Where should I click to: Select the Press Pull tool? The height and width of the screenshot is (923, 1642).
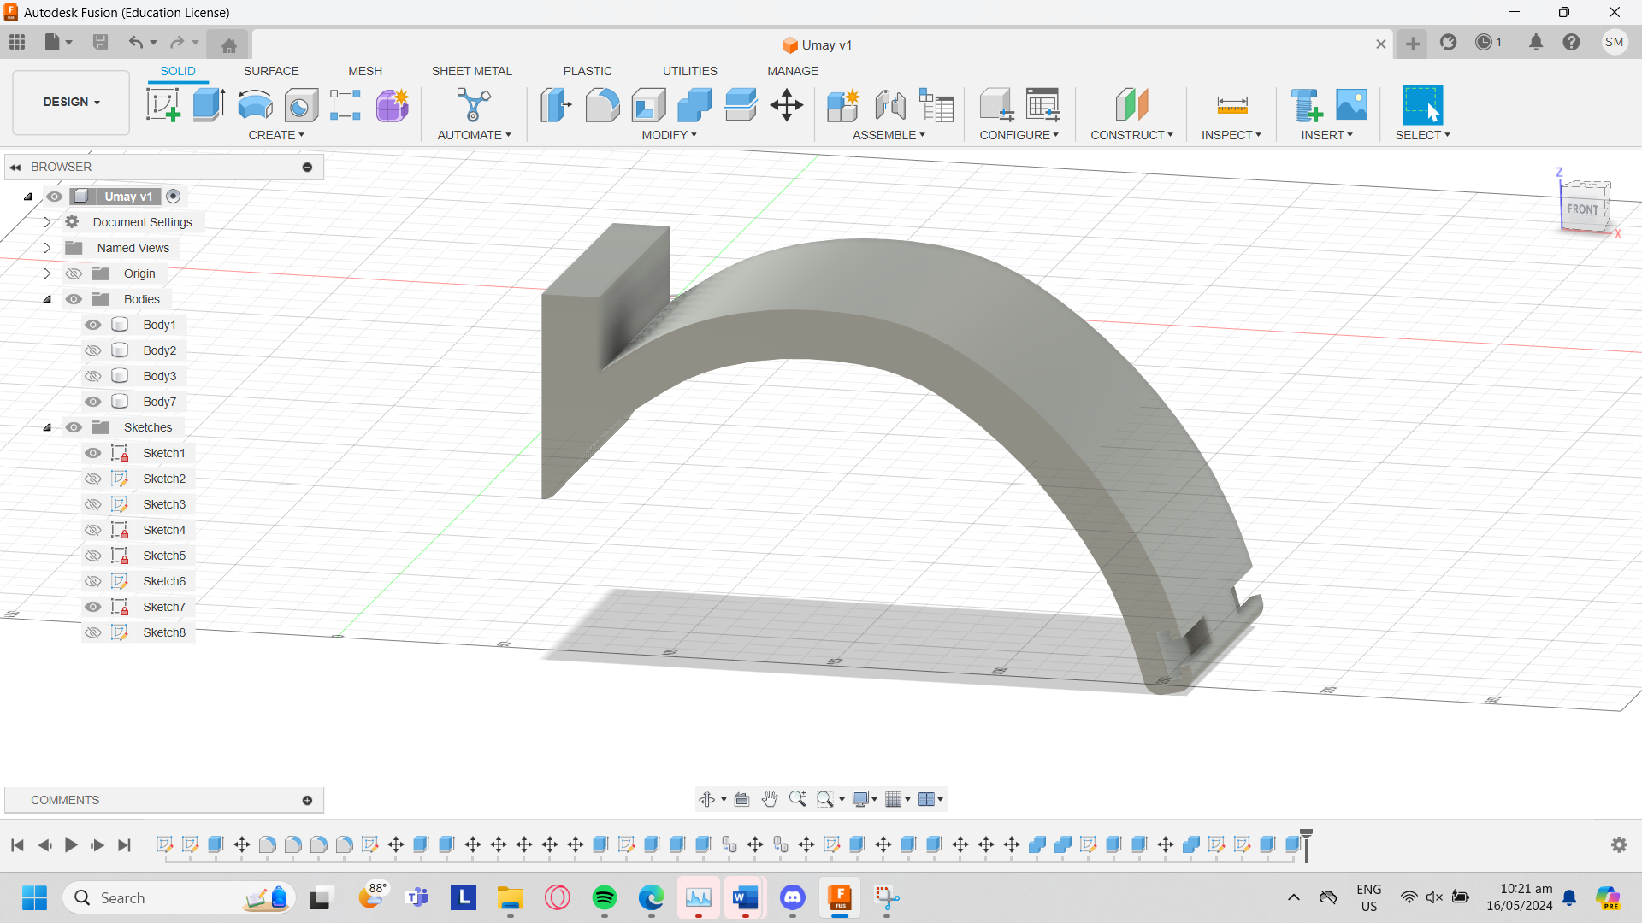click(556, 105)
